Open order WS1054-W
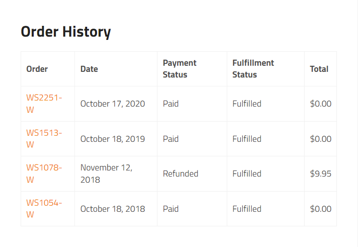Screen dimensions: 358x247 click(x=44, y=208)
